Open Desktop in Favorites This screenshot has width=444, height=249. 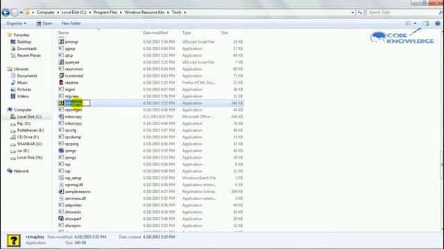coord(24,41)
